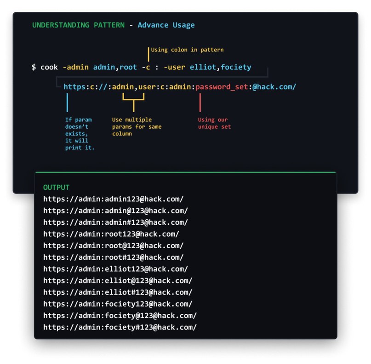This screenshot has width=371, height=364.
Task: Open the https://admin:fociety#123@hack.com/ output line
Action: coord(120,327)
